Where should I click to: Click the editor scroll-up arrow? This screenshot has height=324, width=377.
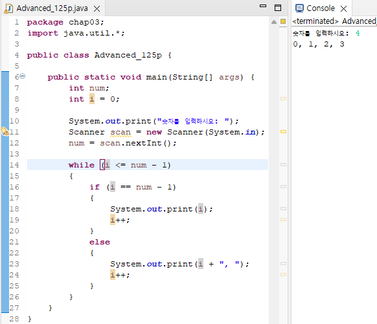274,22
